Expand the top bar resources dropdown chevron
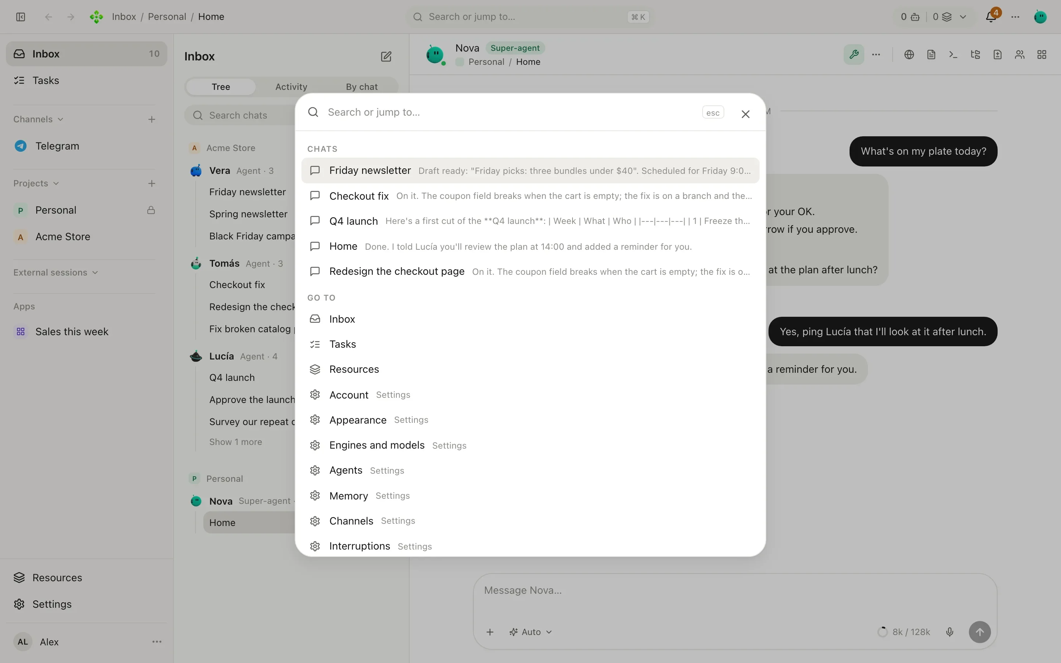The width and height of the screenshot is (1061, 663). coord(963,17)
